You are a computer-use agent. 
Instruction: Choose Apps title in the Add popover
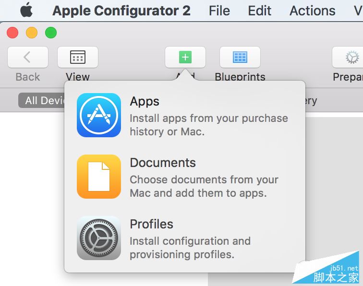(x=145, y=102)
